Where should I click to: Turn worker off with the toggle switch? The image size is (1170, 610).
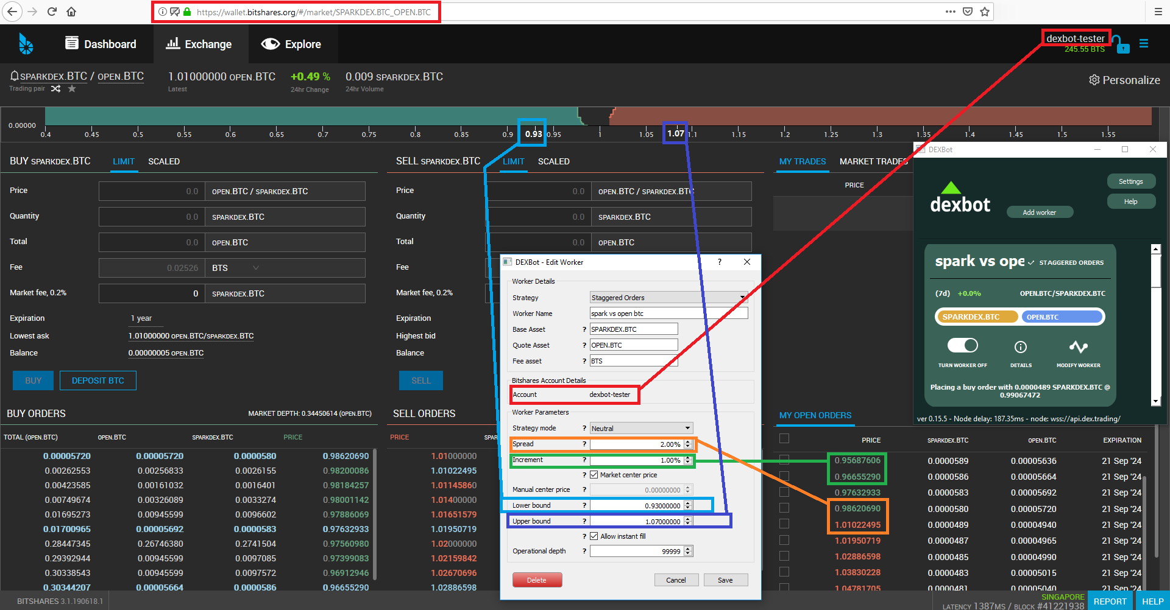pos(963,346)
